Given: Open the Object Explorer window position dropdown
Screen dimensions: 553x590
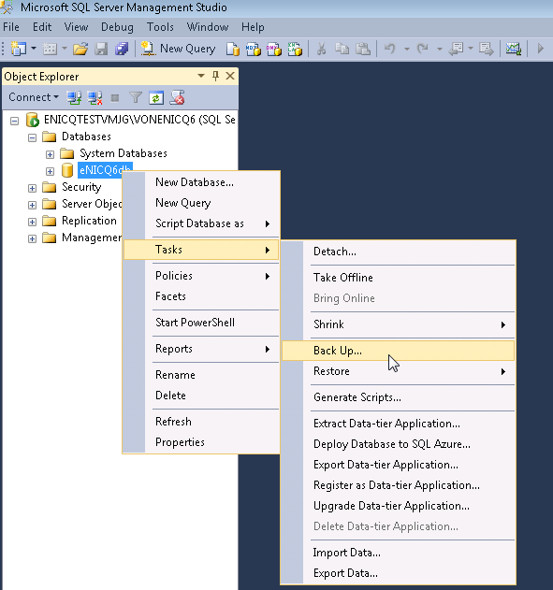Looking at the screenshot, I should [x=201, y=76].
